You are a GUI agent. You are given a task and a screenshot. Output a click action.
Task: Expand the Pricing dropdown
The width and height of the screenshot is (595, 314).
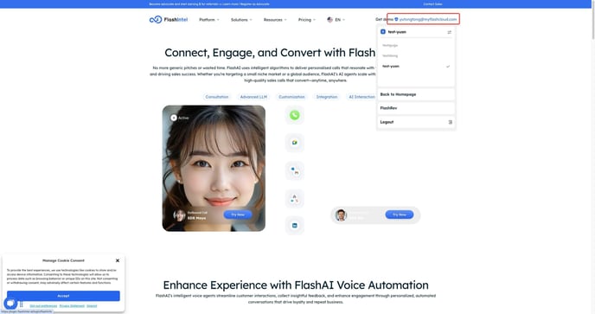point(307,20)
